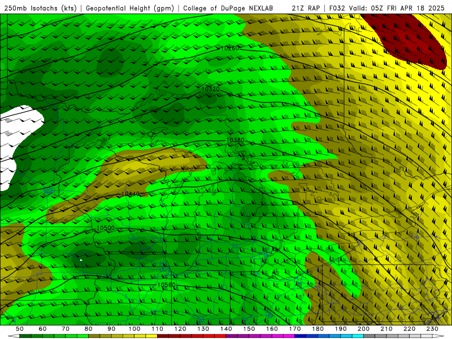Click the "F032 Valid: 05Z FRI APR 18 2025" text

point(387,8)
